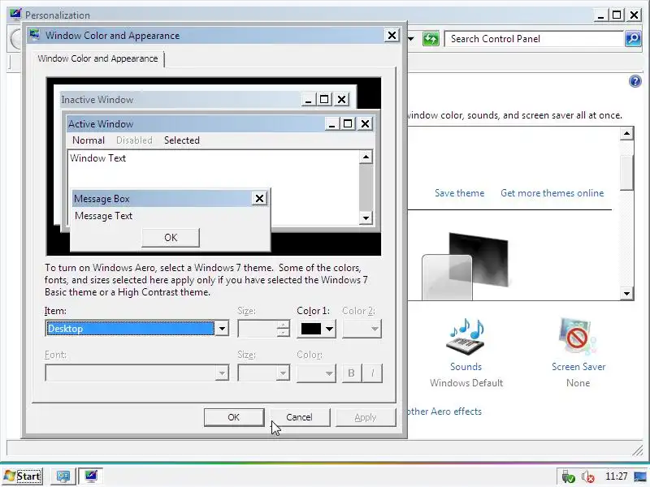Click Message Text in preview

tap(104, 216)
